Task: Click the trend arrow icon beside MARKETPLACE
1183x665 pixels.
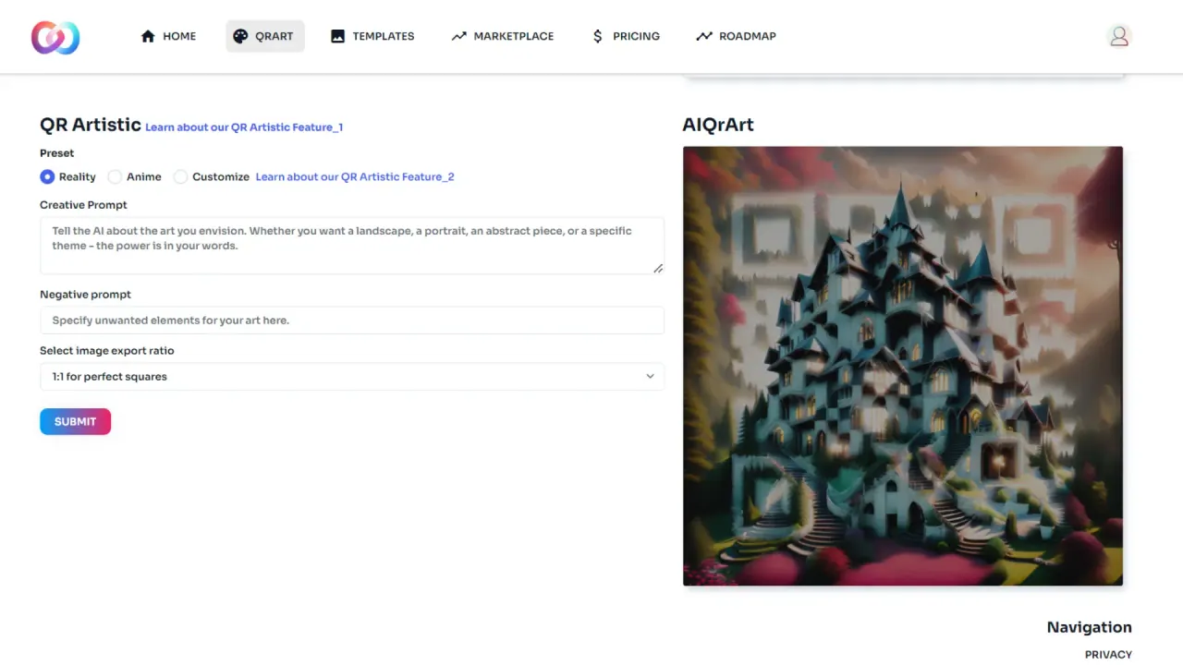Action: pos(458,36)
